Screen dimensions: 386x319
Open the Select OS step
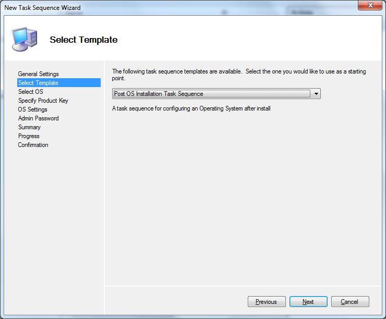30,92
